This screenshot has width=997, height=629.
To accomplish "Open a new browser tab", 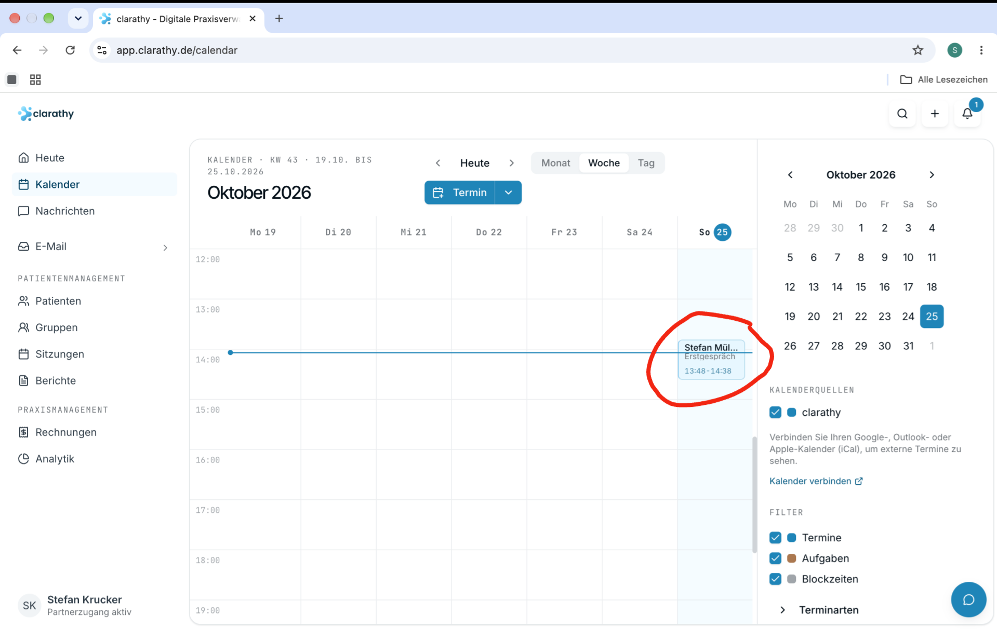I will point(279,19).
